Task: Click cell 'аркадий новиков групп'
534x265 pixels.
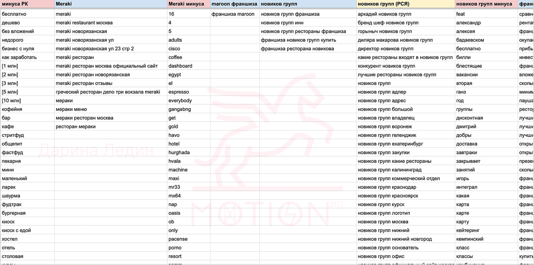Action: click(x=405, y=14)
